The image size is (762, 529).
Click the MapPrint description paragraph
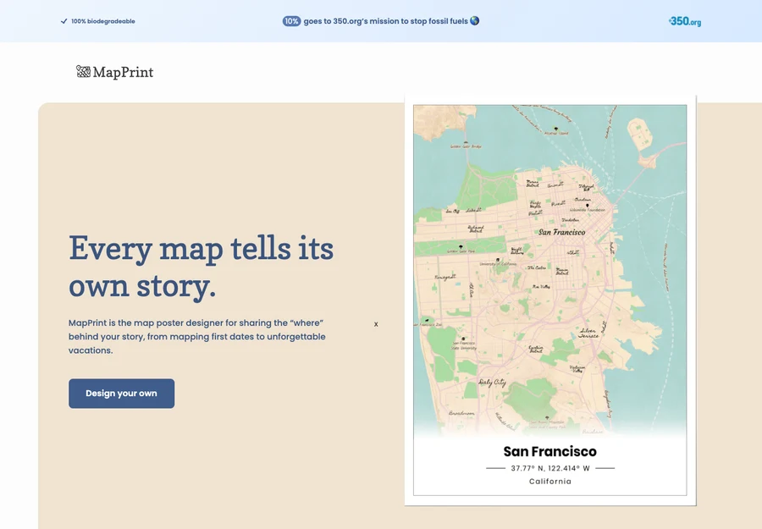tap(196, 337)
